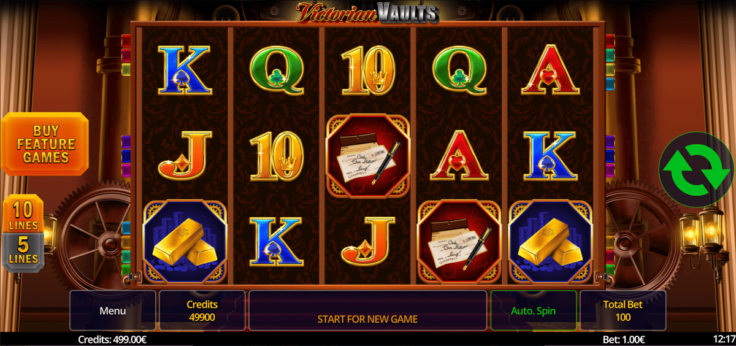736x346 pixels.
Task: Click the gold bars symbol on fifth reel
Action: pyautogui.click(x=550, y=241)
